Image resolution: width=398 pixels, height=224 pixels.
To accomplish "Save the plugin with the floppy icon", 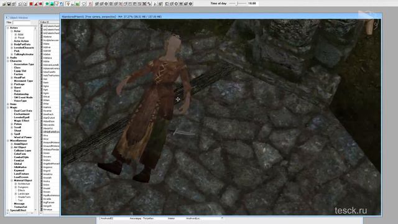I will (9, 4).
